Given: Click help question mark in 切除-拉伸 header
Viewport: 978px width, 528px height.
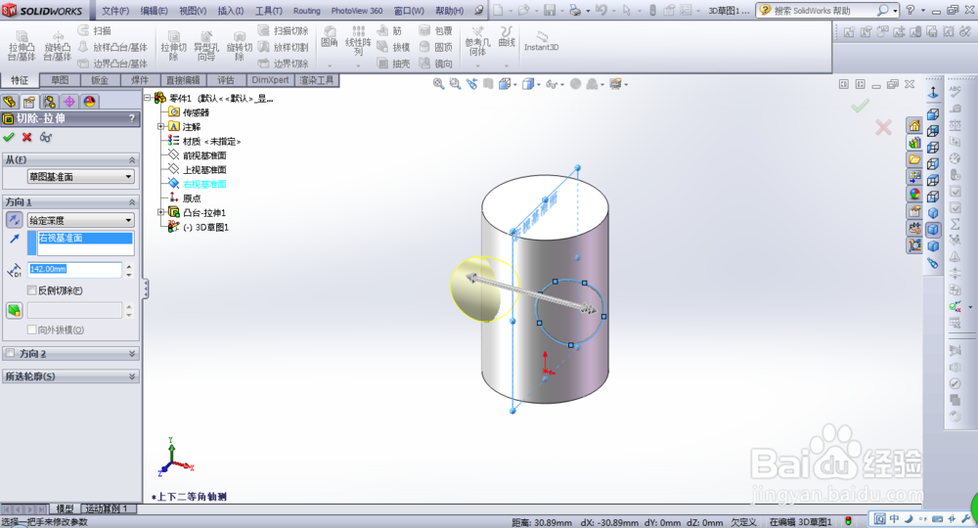Looking at the screenshot, I should [x=132, y=118].
